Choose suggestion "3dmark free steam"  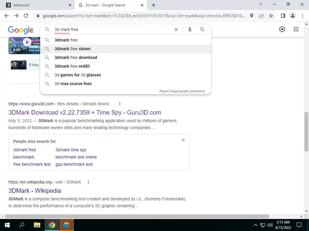(x=126, y=49)
